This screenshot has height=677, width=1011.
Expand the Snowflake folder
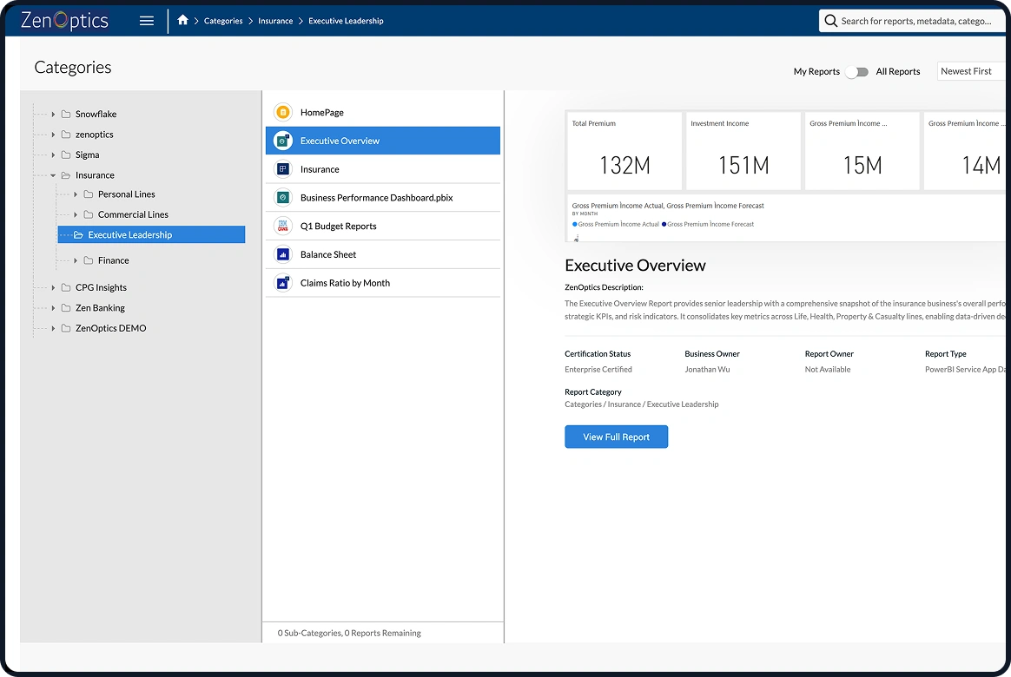[53, 115]
